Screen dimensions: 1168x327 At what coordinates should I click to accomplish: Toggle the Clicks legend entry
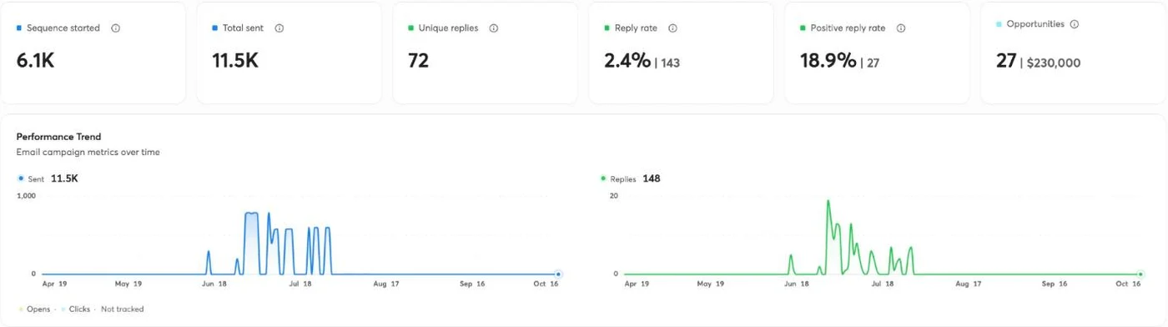click(x=75, y=309)
